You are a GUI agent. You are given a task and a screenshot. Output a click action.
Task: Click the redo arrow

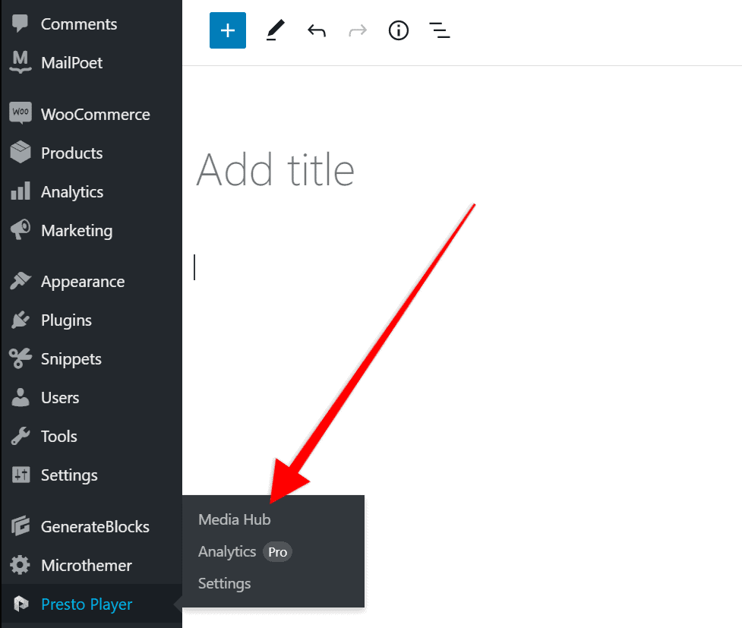[x=357, y=30]
